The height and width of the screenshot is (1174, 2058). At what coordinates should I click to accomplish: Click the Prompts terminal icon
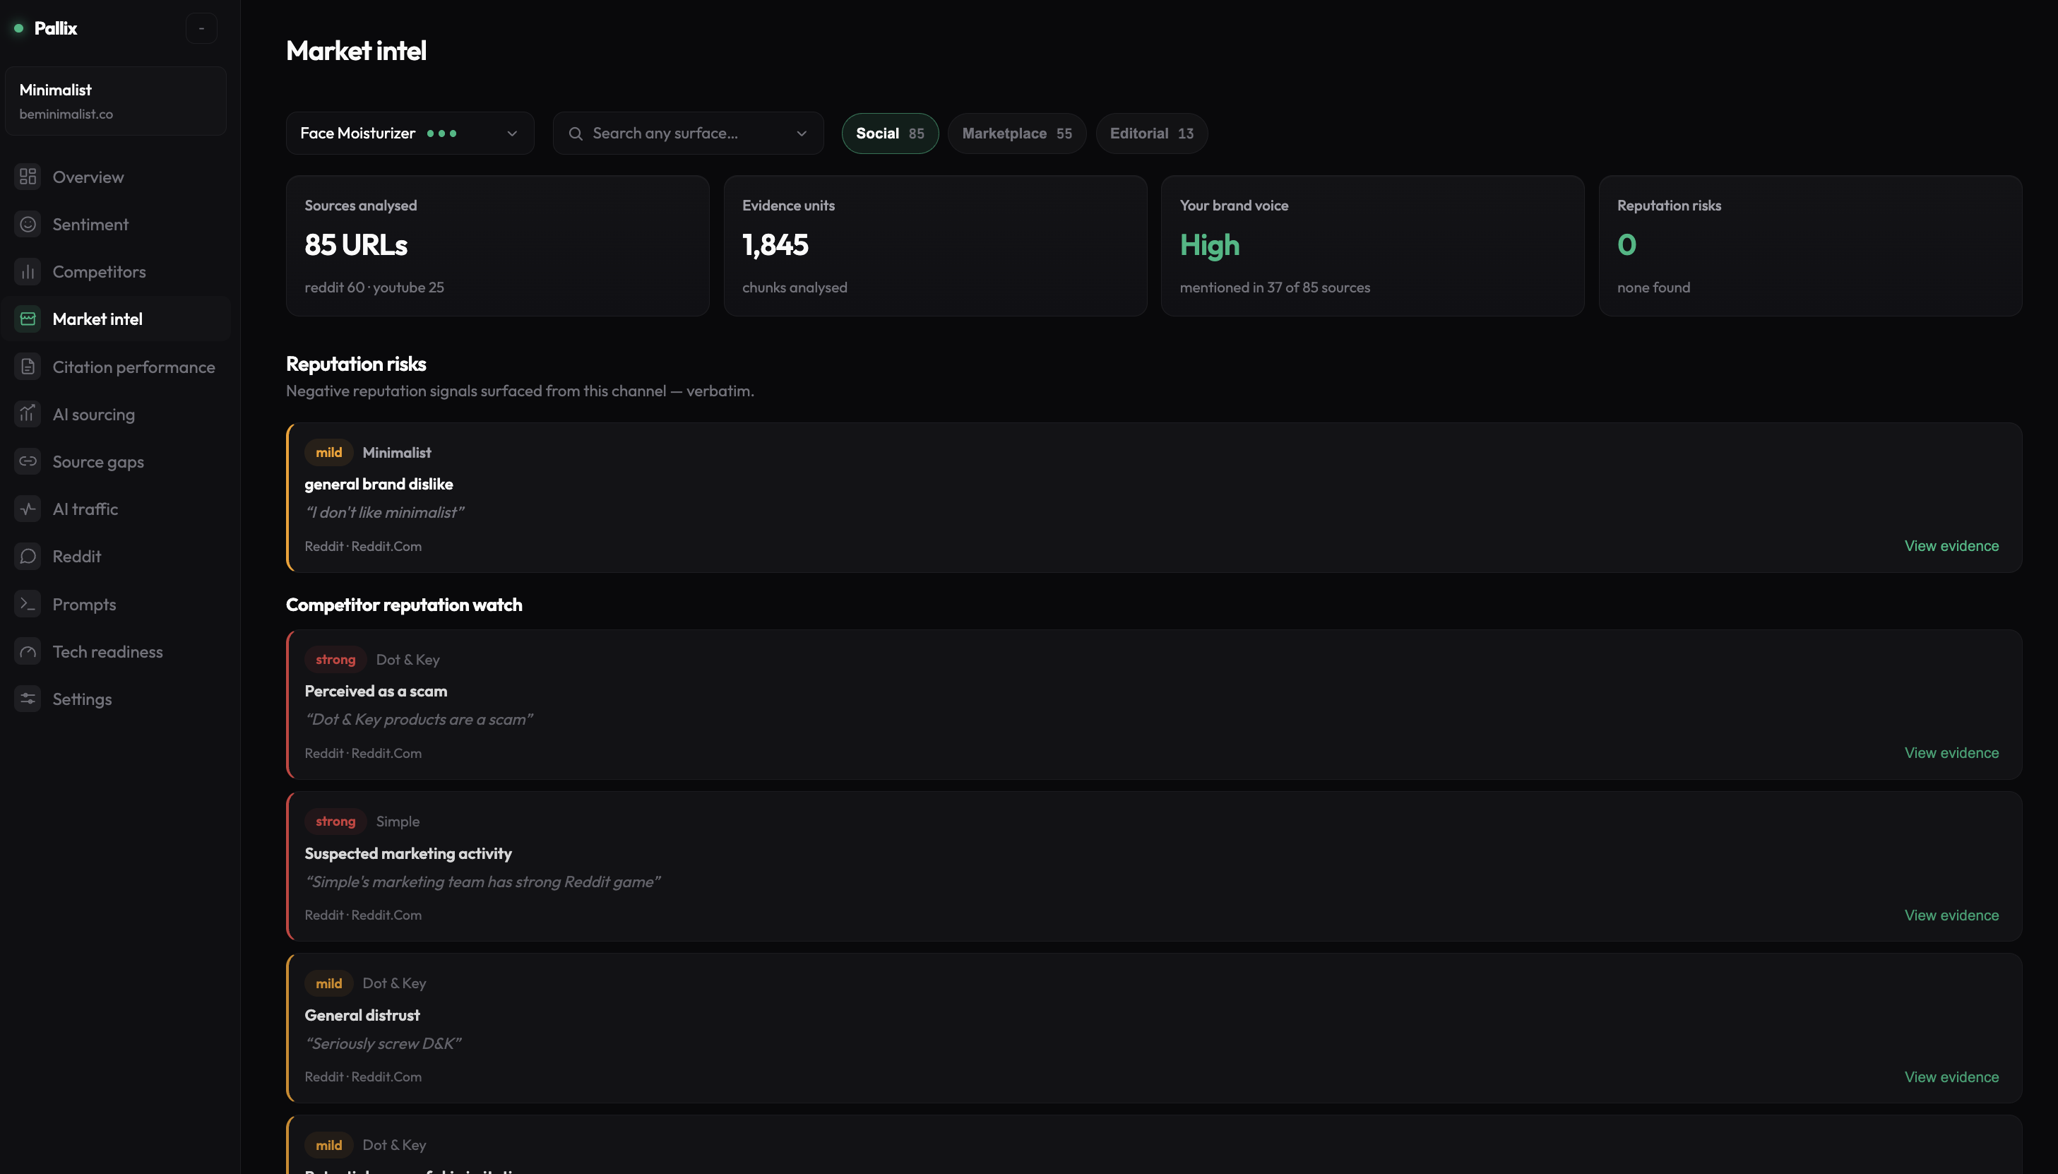point(28,604)
